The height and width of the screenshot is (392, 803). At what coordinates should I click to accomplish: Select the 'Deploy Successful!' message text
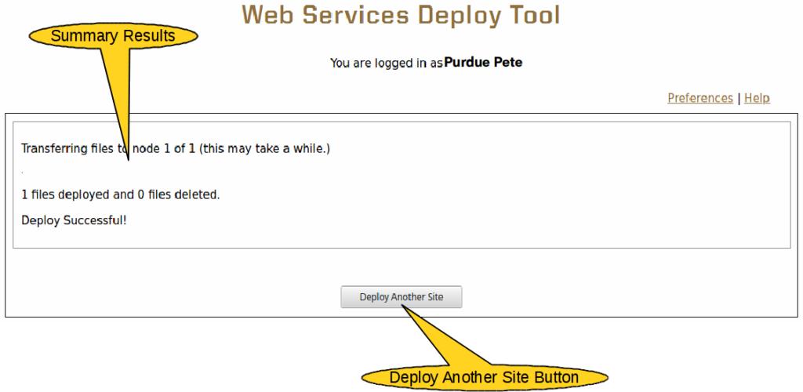[74, 220]
